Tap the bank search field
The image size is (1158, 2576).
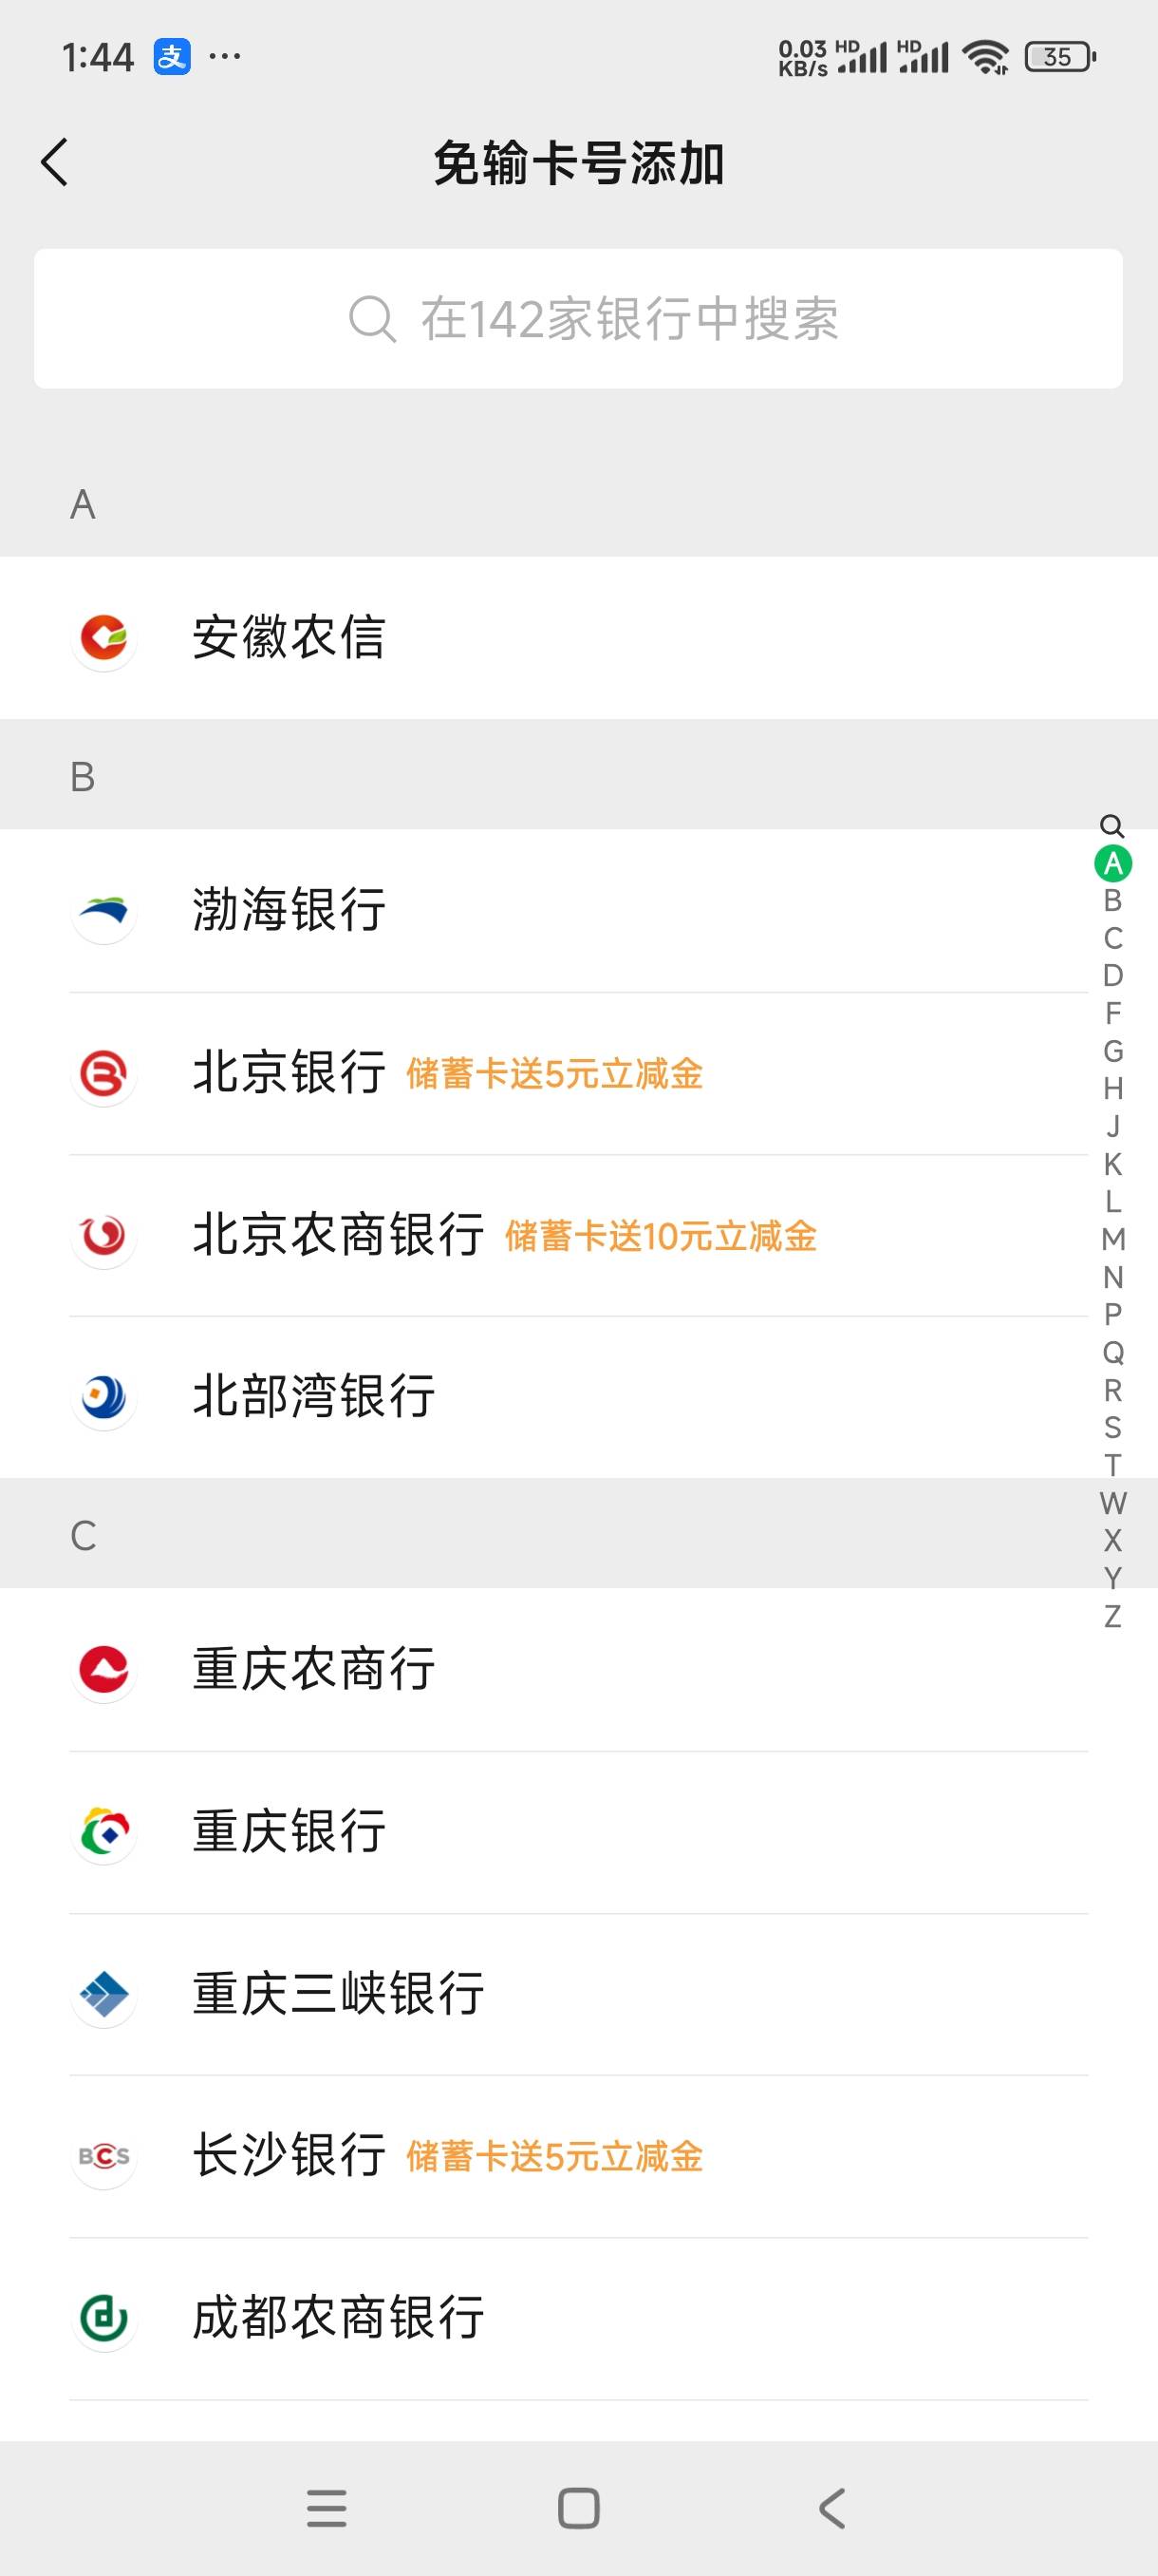point(578,319)
